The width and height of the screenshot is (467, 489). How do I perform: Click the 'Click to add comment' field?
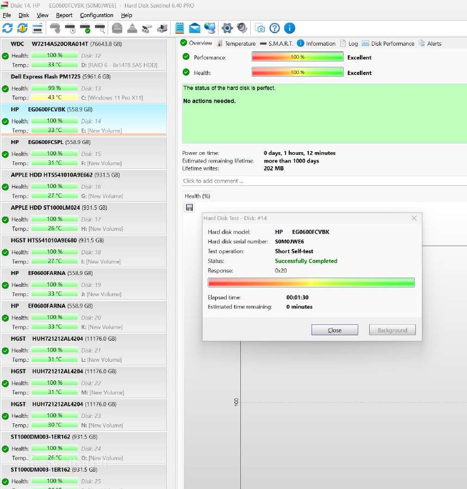click(x=325, y=181)
